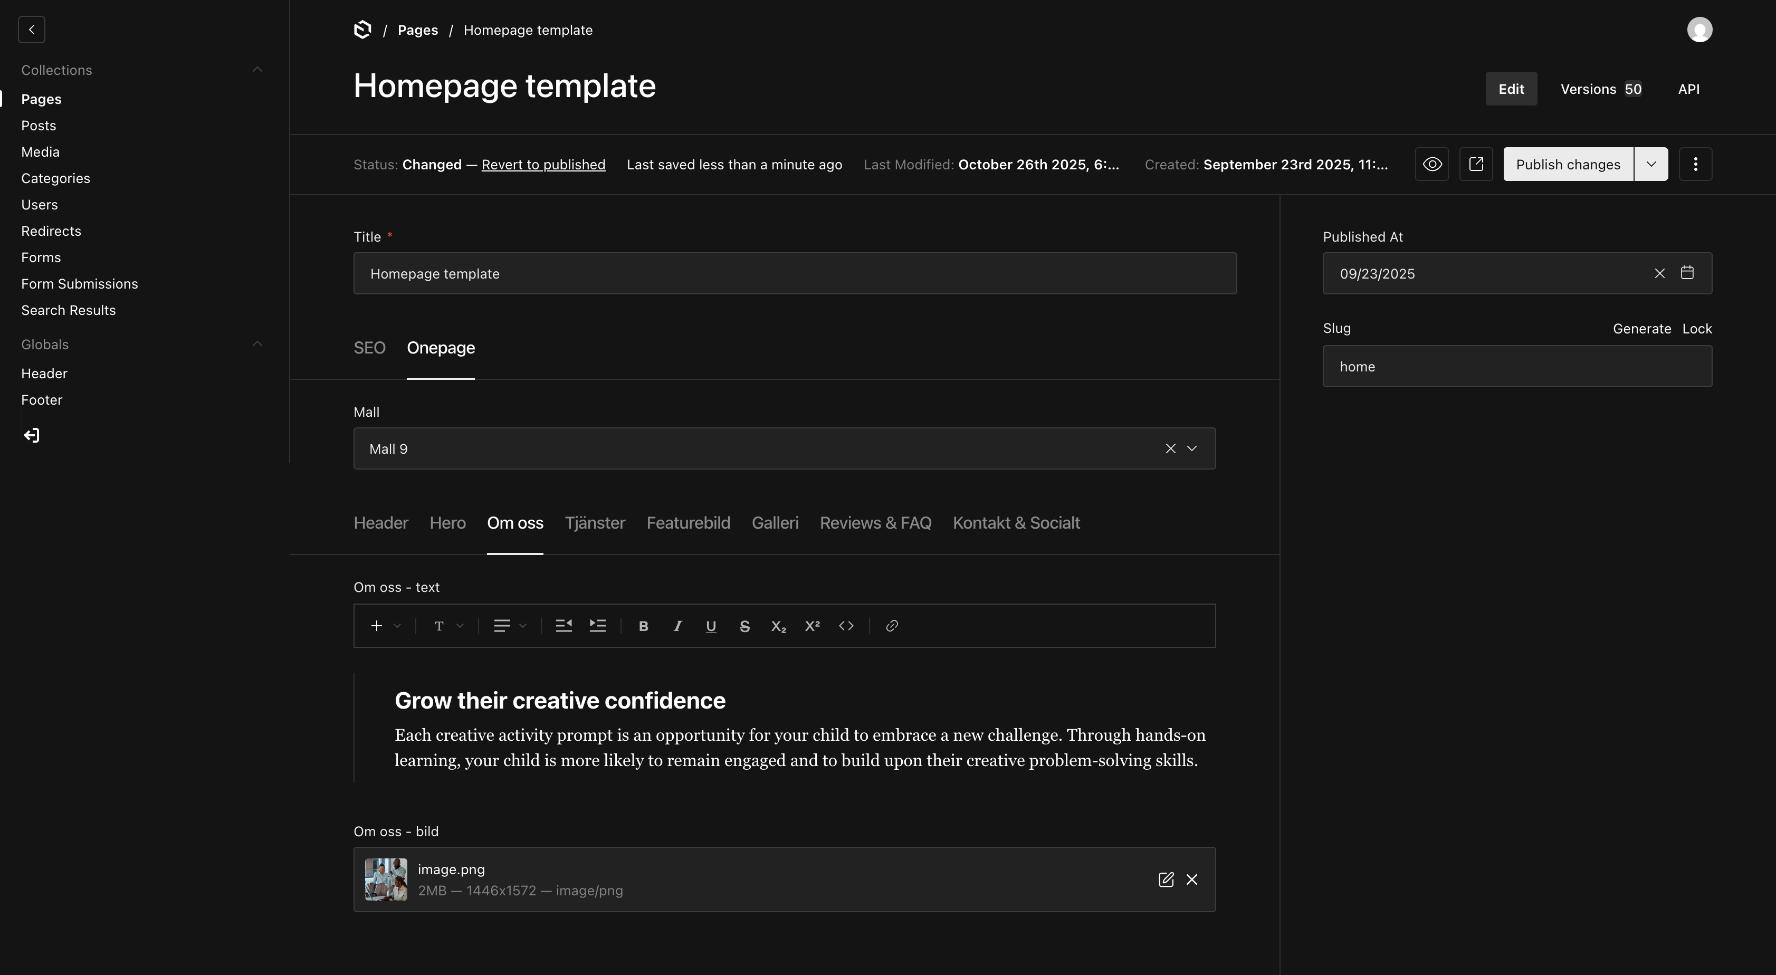
Task: Insert a link using the chain icon
Action: (892, 626)
